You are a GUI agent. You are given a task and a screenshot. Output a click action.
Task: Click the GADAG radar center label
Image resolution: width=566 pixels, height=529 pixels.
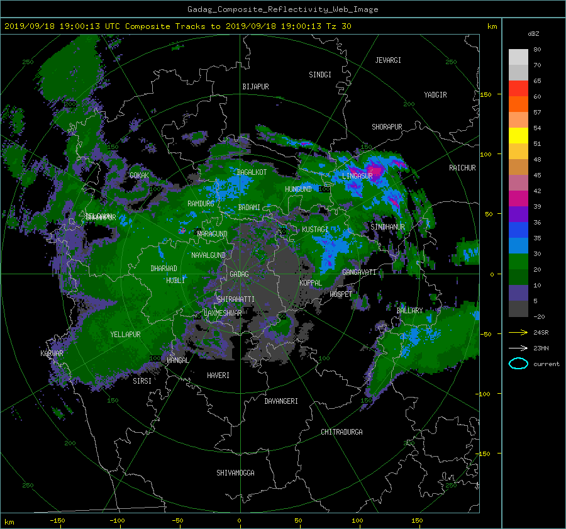pos(239,274)
